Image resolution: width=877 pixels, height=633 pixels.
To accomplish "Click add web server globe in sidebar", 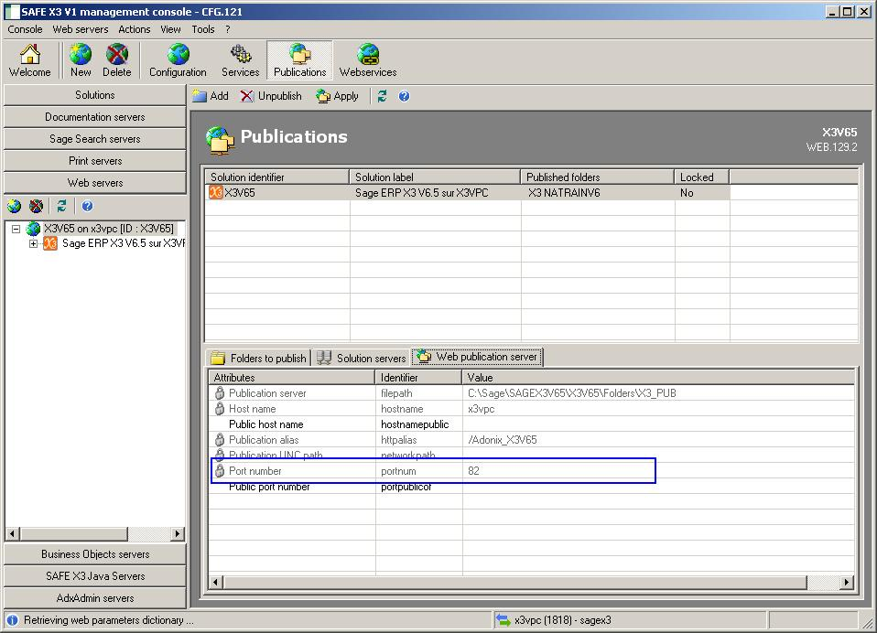I will 14,206.
